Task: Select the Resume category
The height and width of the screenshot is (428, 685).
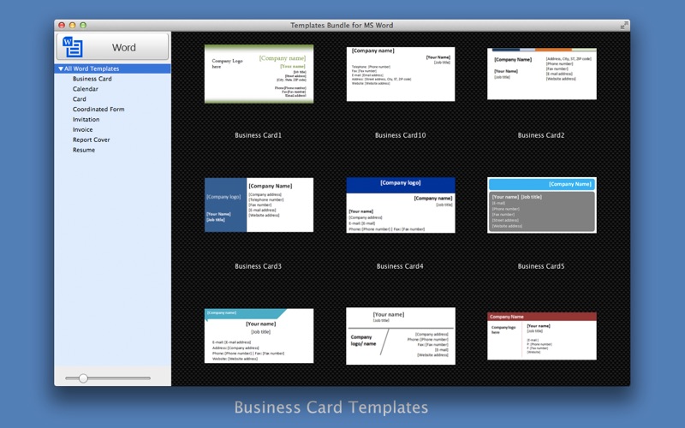Action: [84, 150]
